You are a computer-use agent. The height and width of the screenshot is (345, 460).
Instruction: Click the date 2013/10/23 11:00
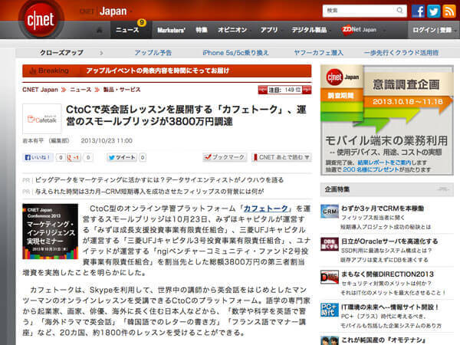[107, 141]
